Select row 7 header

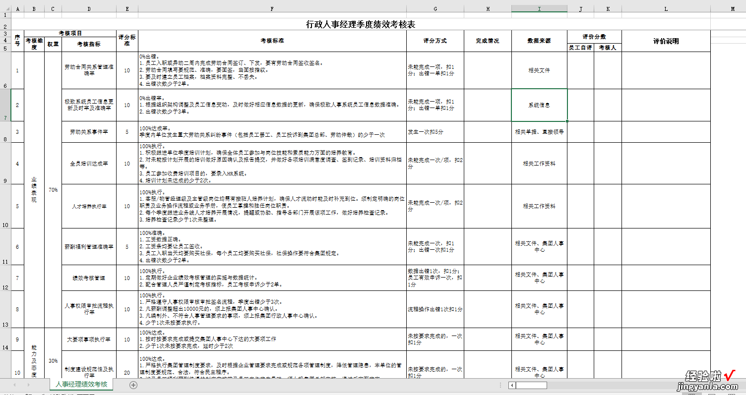[x=5, y=105]
